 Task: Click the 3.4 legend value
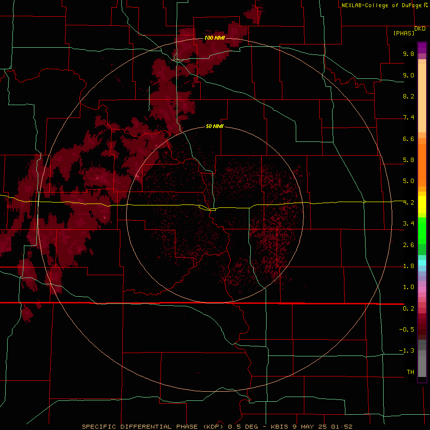(408, 224)
